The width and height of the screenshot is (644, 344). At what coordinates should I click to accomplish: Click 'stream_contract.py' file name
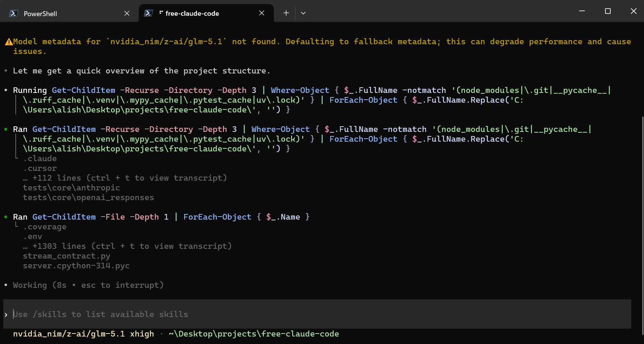(x=67, y=256)
